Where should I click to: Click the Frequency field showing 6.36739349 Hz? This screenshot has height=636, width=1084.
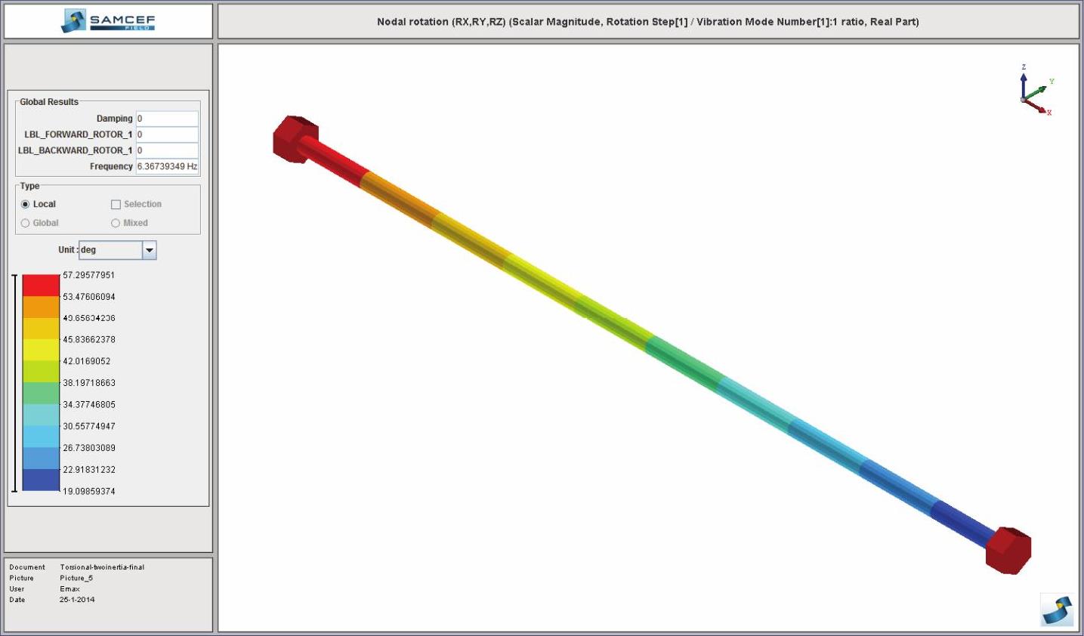click(x=167, y=166)
